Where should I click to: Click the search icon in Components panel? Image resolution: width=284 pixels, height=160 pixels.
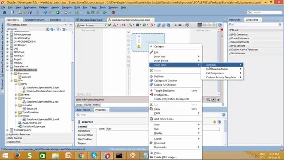231,24
